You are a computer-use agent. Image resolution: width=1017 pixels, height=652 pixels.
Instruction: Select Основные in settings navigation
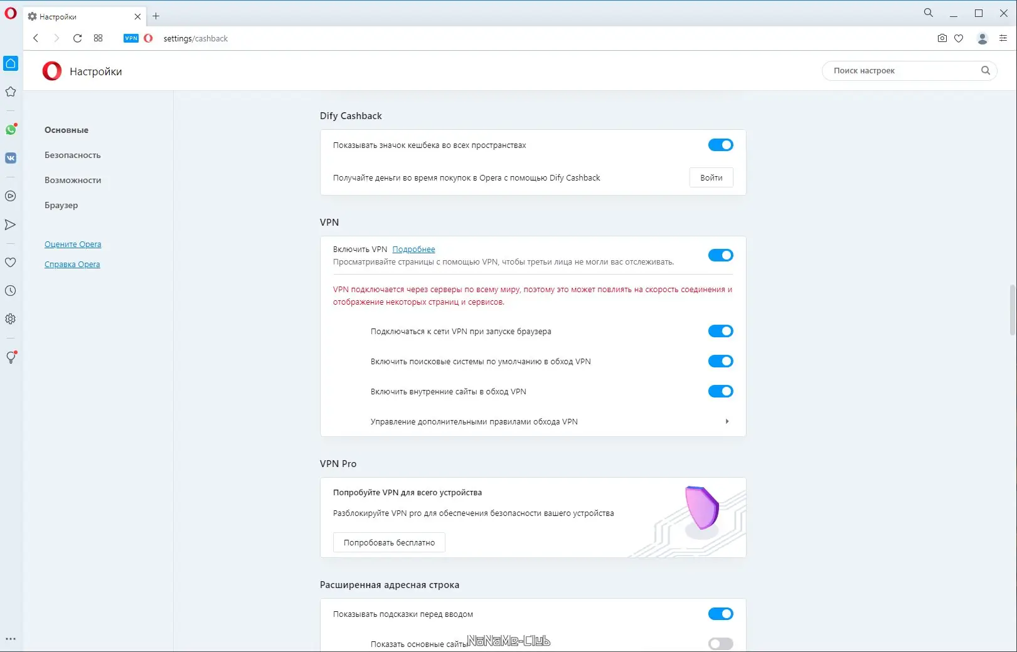pos(67,130)
